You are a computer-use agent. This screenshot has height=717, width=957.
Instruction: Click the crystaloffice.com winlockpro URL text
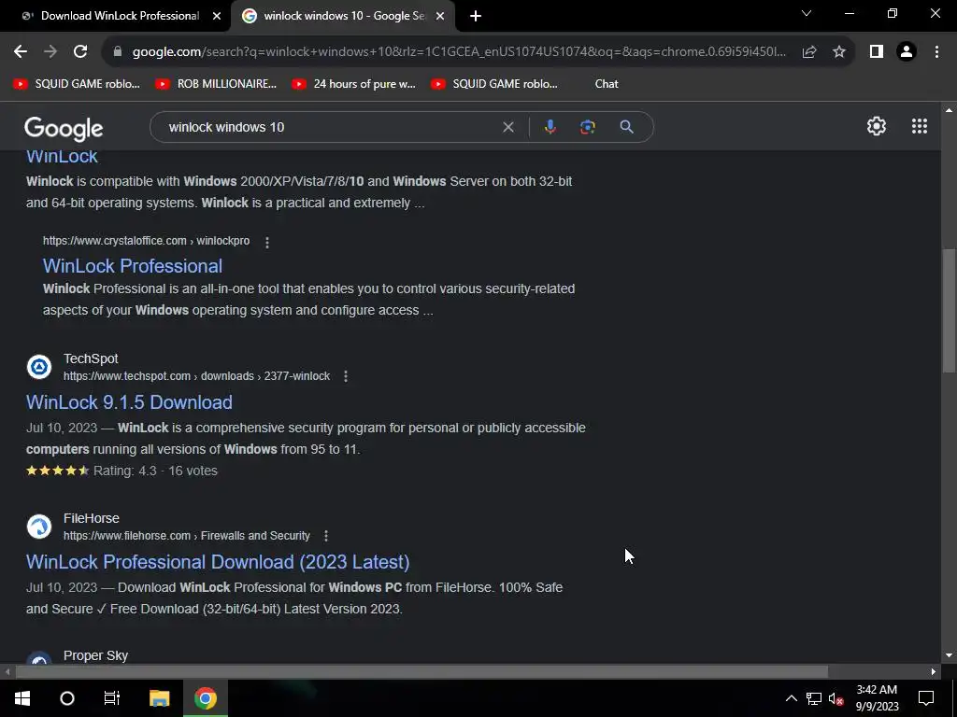(x=146, y=241)
